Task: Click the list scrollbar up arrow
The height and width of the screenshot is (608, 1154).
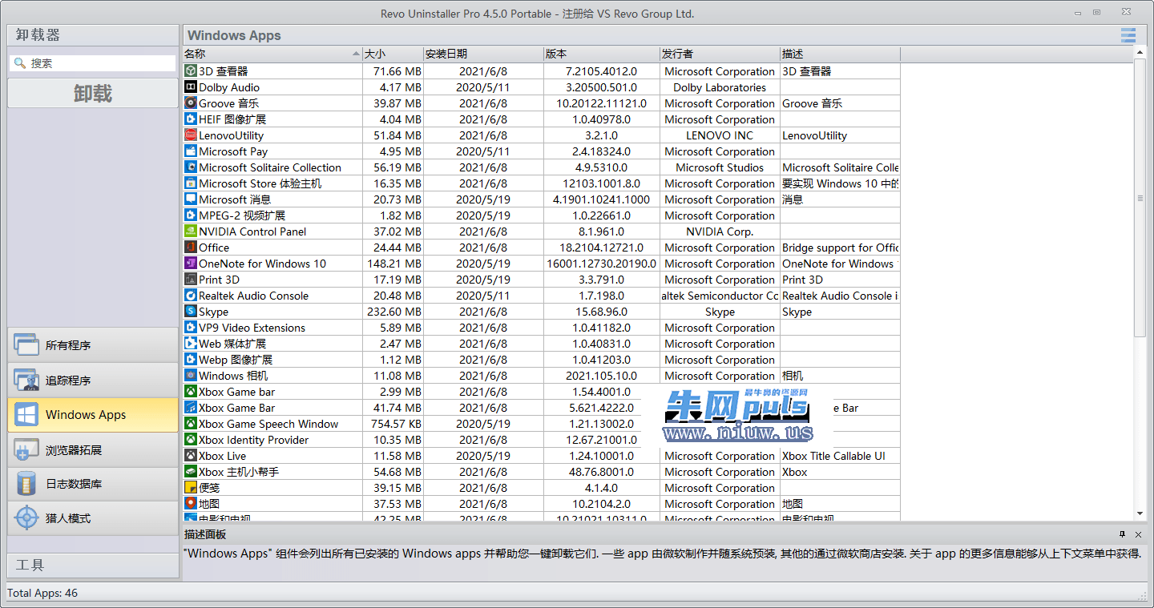Action: coord(1140,52)
